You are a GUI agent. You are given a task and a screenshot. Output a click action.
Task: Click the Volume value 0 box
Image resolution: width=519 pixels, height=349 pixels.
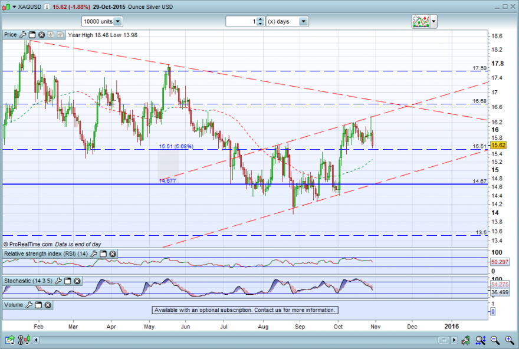click(x=492, y=311)
